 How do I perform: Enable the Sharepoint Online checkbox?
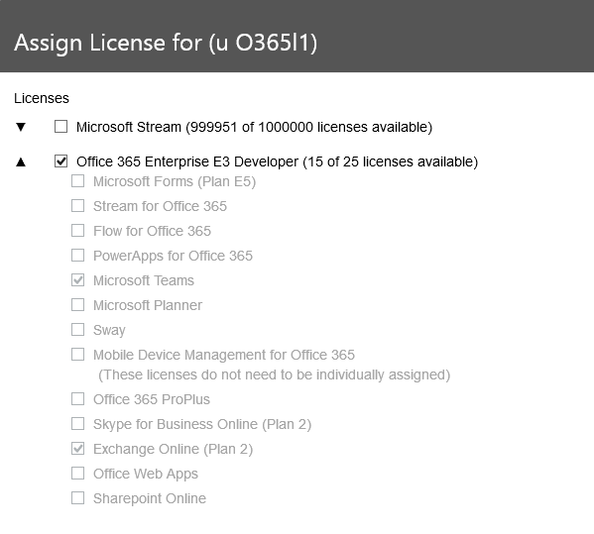(78, 498)
